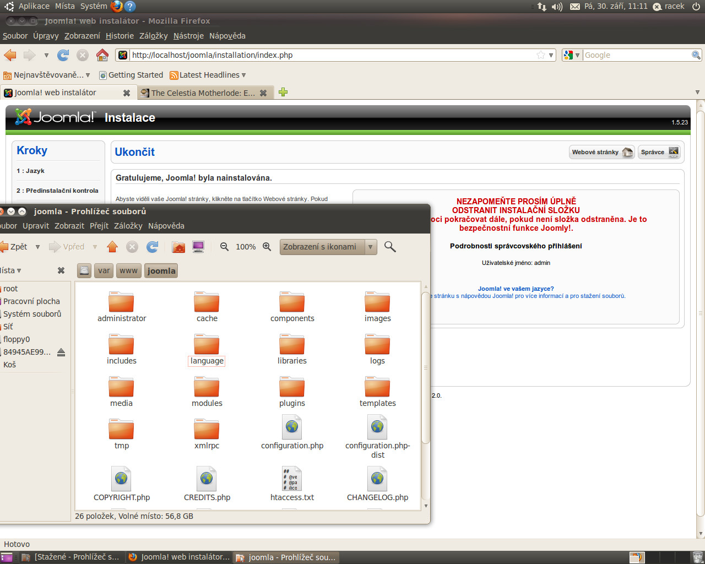The image size is (705, 564).
Task: Click Firefox Forward arrow button
Action: coord(29,55)
